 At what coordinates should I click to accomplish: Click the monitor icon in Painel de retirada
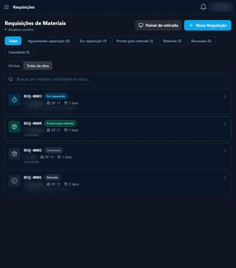pyautogui.click(x=141, y=25)
